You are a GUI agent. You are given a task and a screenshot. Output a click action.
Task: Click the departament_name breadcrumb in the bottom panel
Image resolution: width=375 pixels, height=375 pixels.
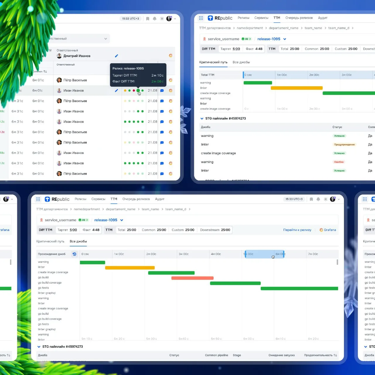[120, 209]
